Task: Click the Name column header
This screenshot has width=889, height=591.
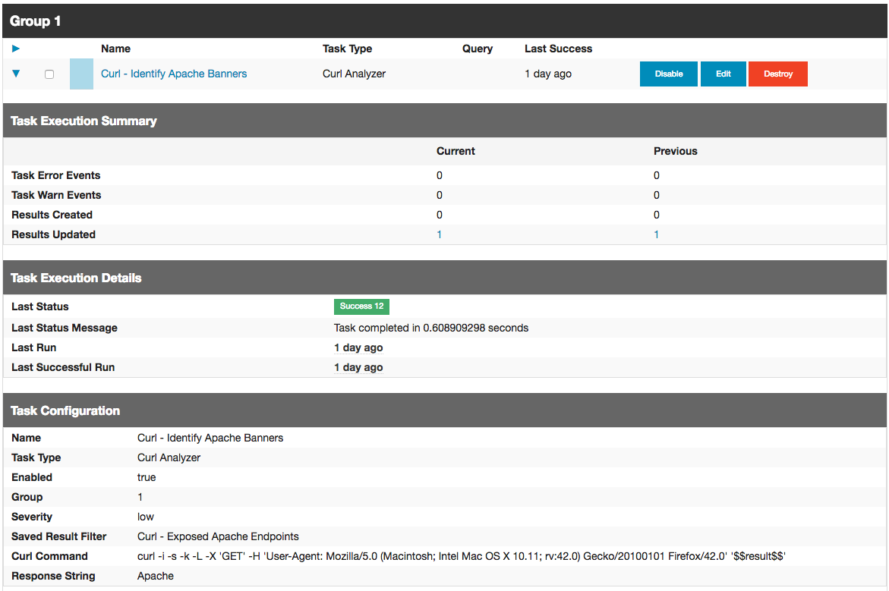Action: coord(115,49)
